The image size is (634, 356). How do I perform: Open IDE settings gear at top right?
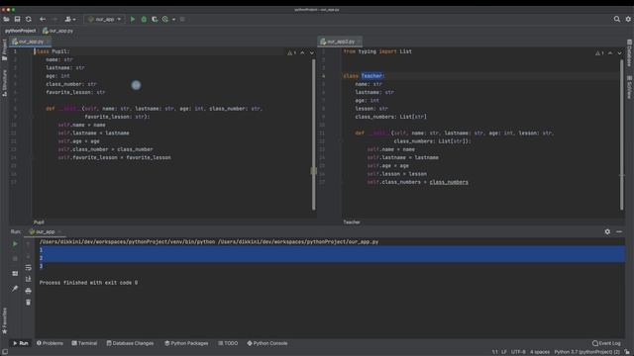[628, 19]
